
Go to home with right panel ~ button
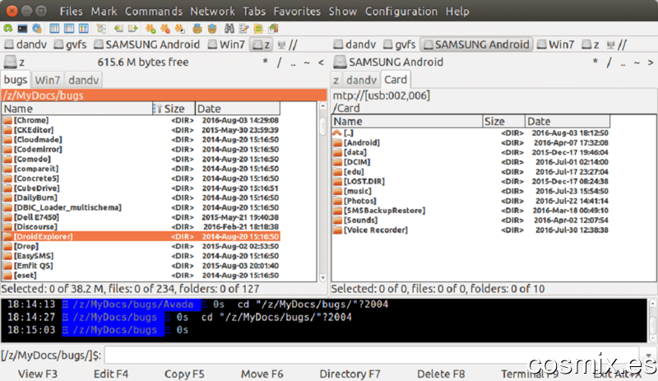pos(637,63)
